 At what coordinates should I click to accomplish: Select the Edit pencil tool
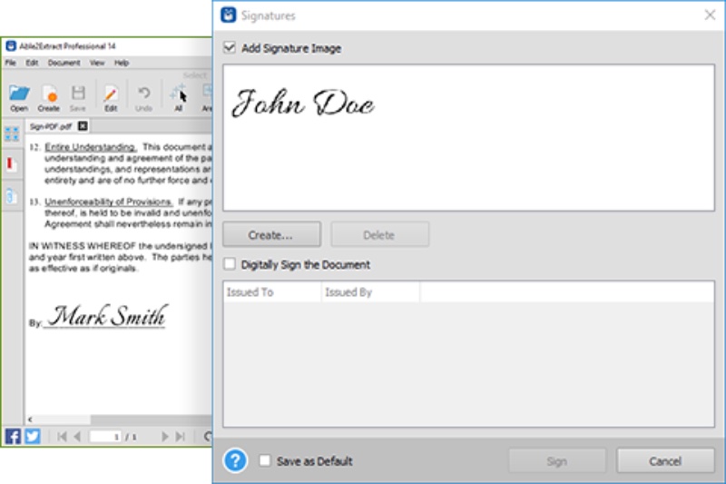[111, 94]
